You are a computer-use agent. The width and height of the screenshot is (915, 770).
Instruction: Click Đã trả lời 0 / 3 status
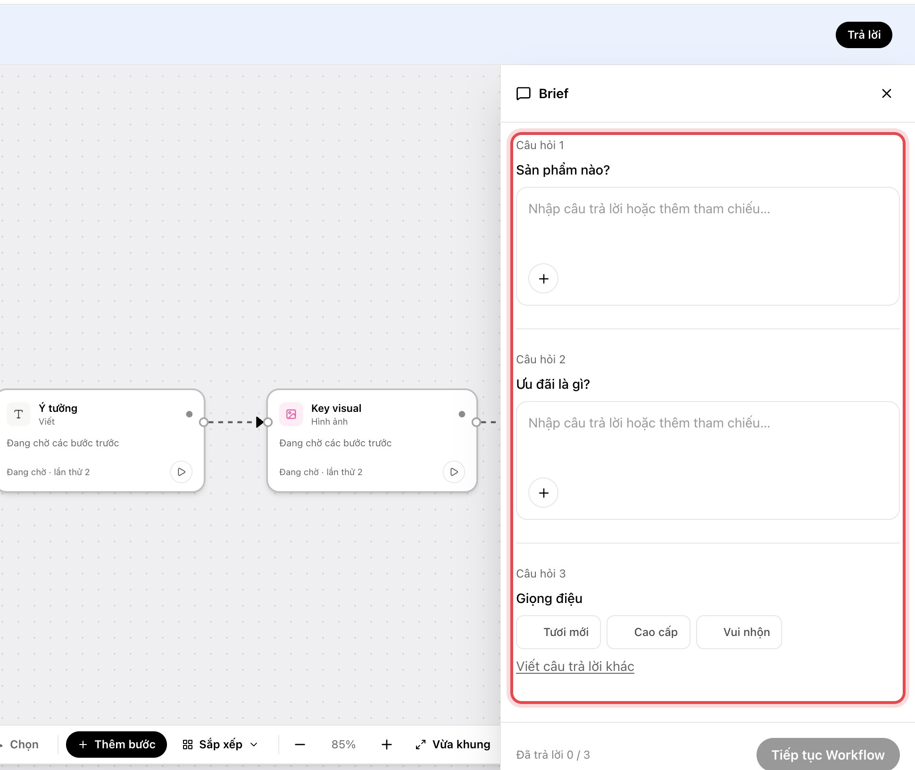(x=553, y=754)
